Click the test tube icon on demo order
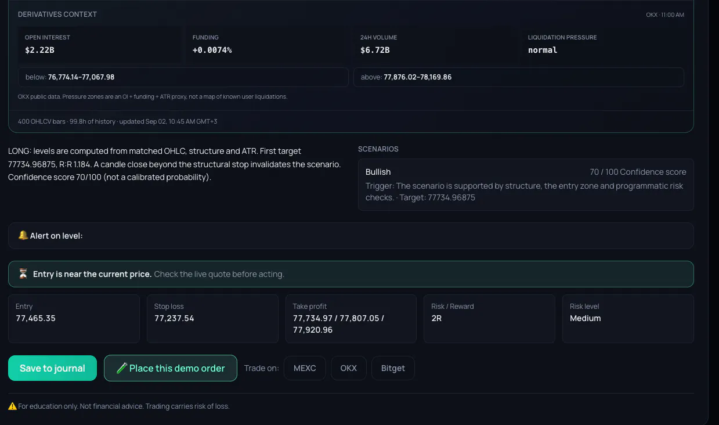The image size is (719, 425). click(x=122, y=368)
